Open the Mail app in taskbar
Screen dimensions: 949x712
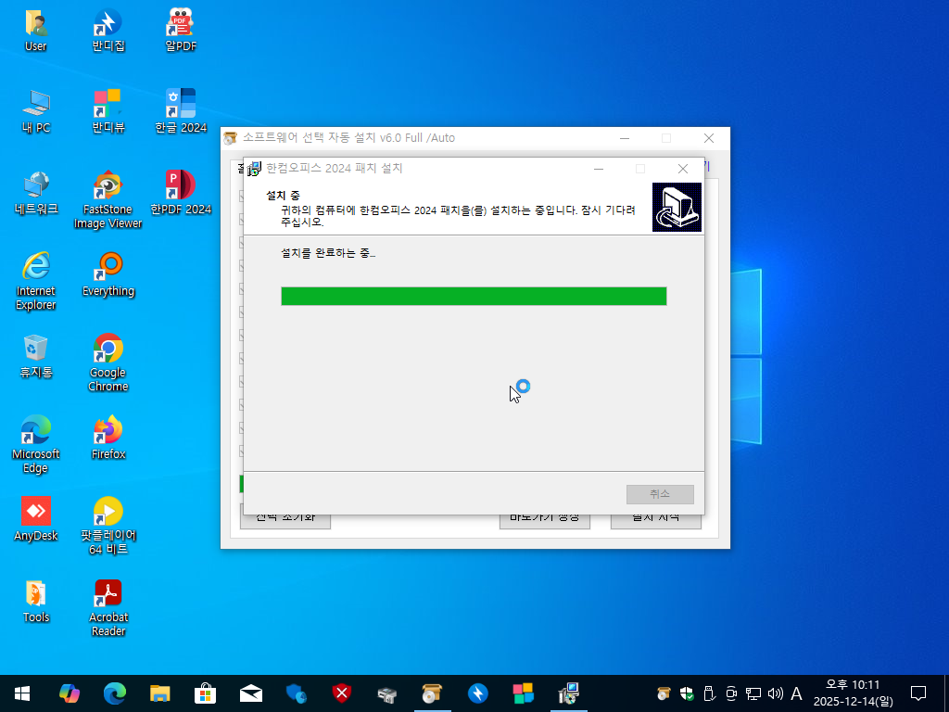click(250, 693)
